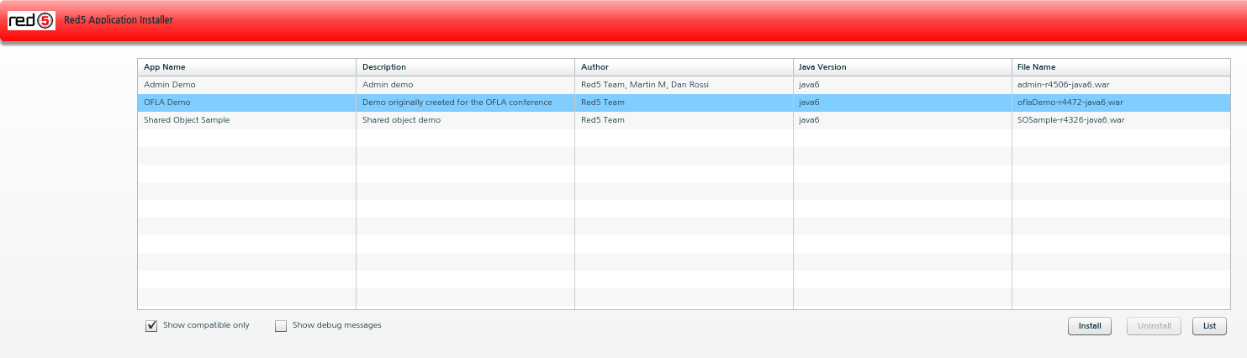This screenshot has width=1247, height=358.
Task: Click SOSample-r4326-java6.war file name cell
Action: 1070,120
